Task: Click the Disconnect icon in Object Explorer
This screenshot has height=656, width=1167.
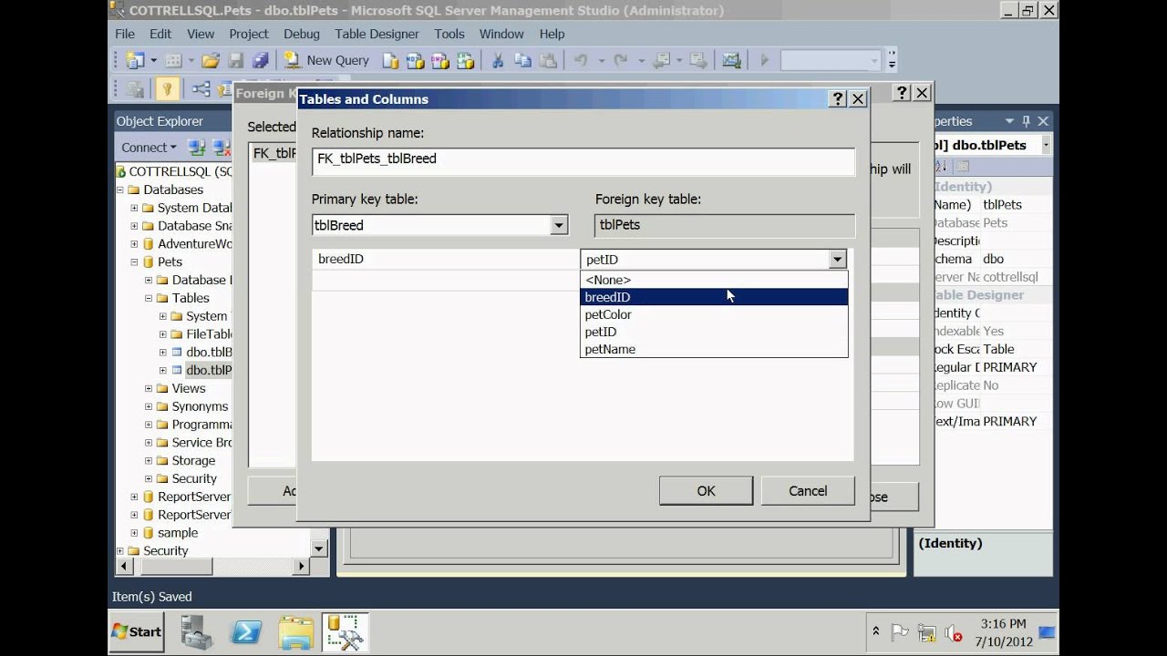Action: click(222, 147)
